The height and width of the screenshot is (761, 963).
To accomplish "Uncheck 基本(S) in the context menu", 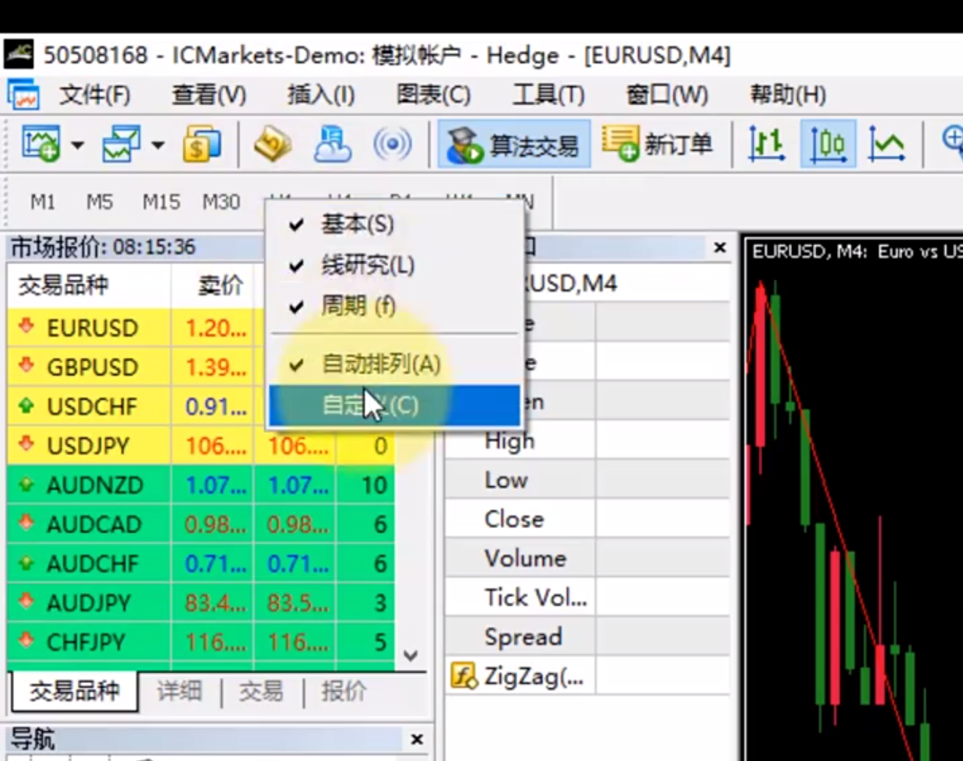I will [x=394, y=224].
